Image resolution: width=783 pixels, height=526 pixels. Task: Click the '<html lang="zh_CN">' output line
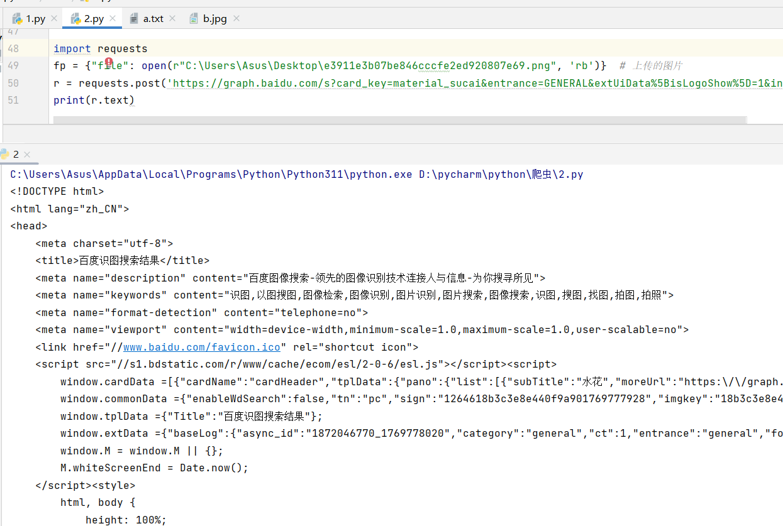click(x=70, y=209)
